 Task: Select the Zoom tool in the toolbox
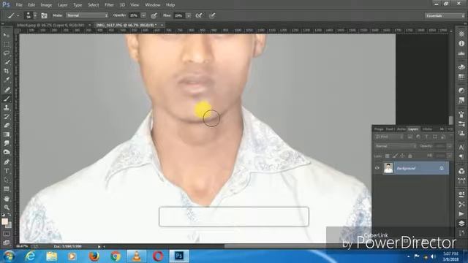click(7, 207)
